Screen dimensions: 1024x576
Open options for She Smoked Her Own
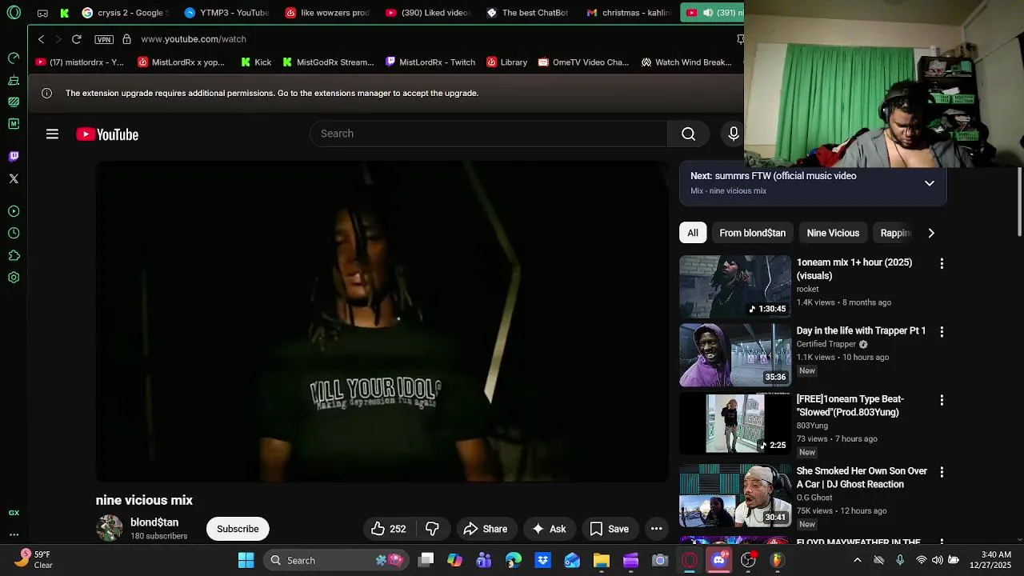point(942,473)
